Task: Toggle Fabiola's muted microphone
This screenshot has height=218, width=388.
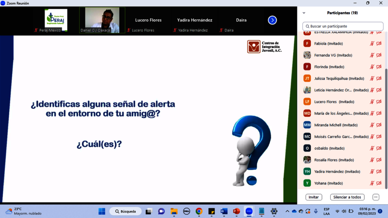Action: coord(372,44)
